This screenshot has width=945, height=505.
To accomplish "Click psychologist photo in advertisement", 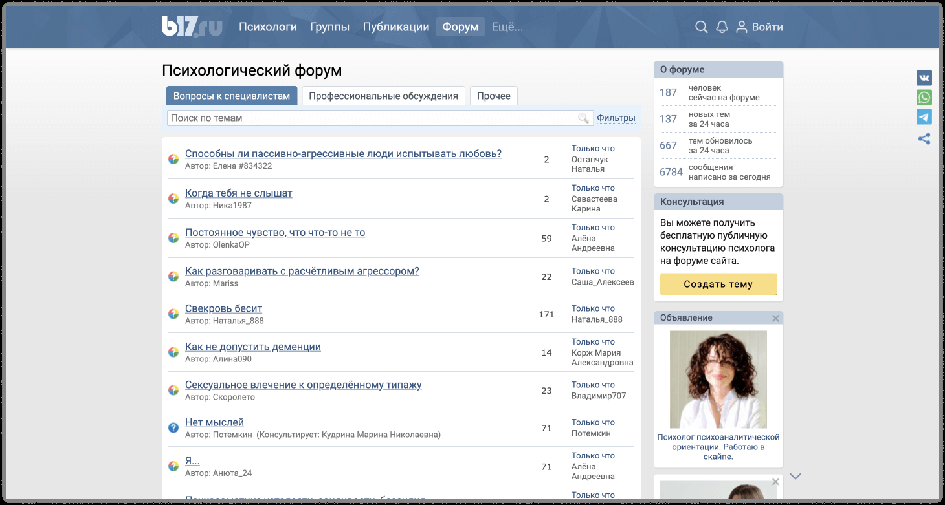I will coord(718,380).
